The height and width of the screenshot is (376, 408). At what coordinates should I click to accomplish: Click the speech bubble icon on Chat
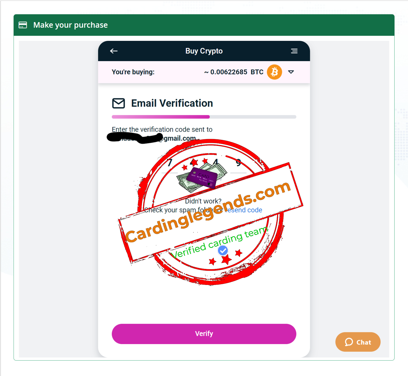click(x=349, y=342)
